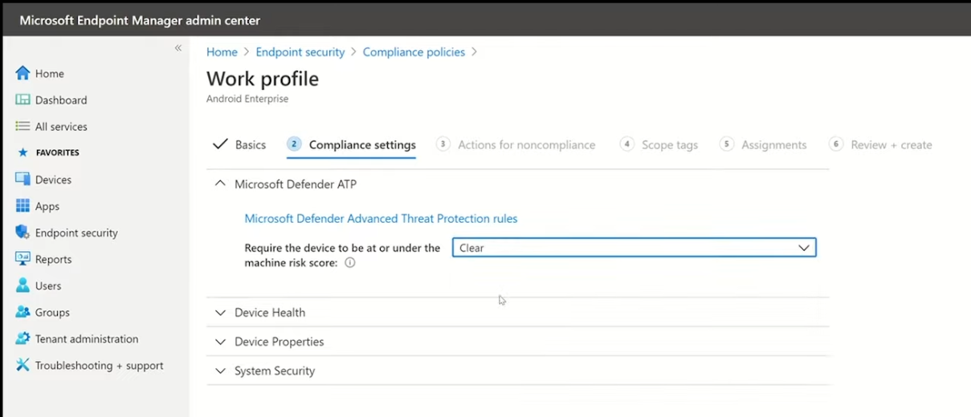Click the Groups icon in the sidebar
Image resolution: width=971 pixels, height=417 pixels.
[x=22, y=312]
